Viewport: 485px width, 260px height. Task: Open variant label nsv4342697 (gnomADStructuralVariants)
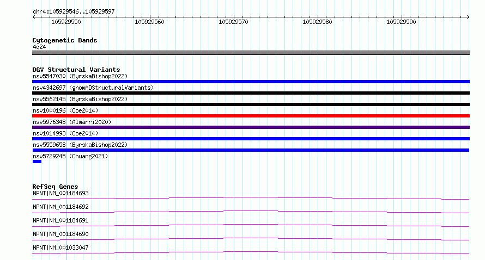tap(93, 88)
